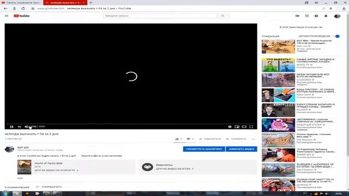Open the YouTube hamburger guide menu
Viewport: 349px width, 196px height.
(x=7, y=16)
